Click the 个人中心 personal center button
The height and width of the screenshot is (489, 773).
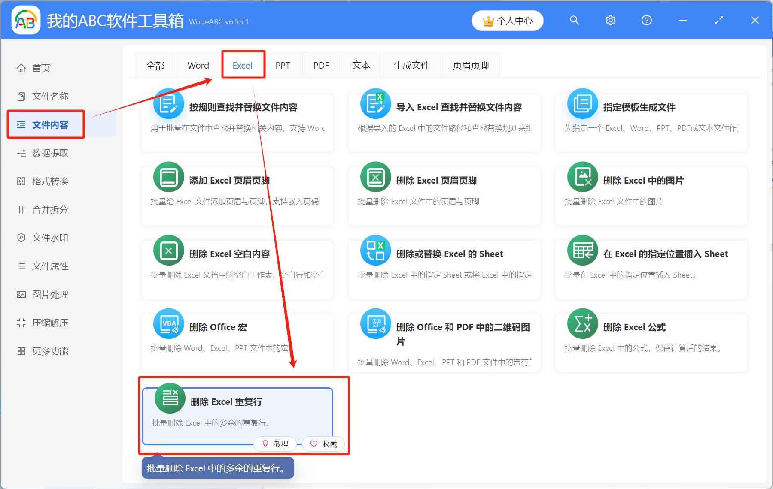tap(507, 21)
